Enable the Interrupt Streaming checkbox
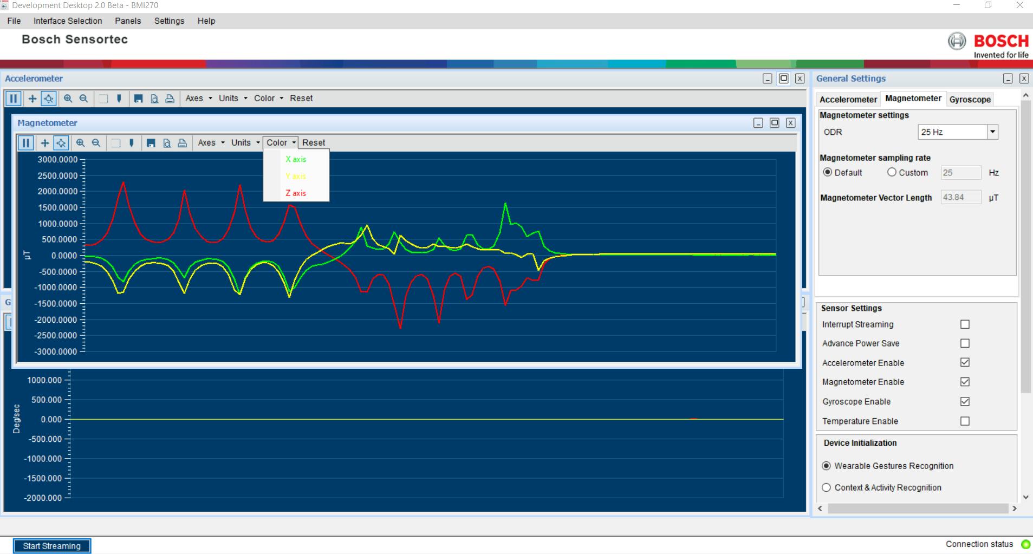1033x554 pixels. (964, 324)
